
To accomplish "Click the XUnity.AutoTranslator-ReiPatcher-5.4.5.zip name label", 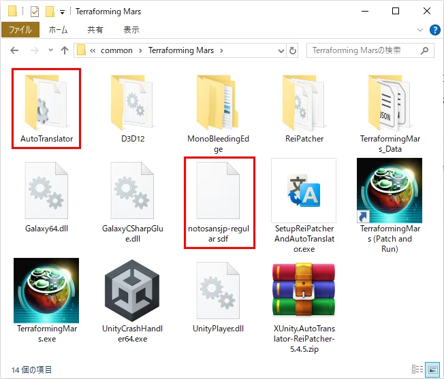I will (304, 339).
